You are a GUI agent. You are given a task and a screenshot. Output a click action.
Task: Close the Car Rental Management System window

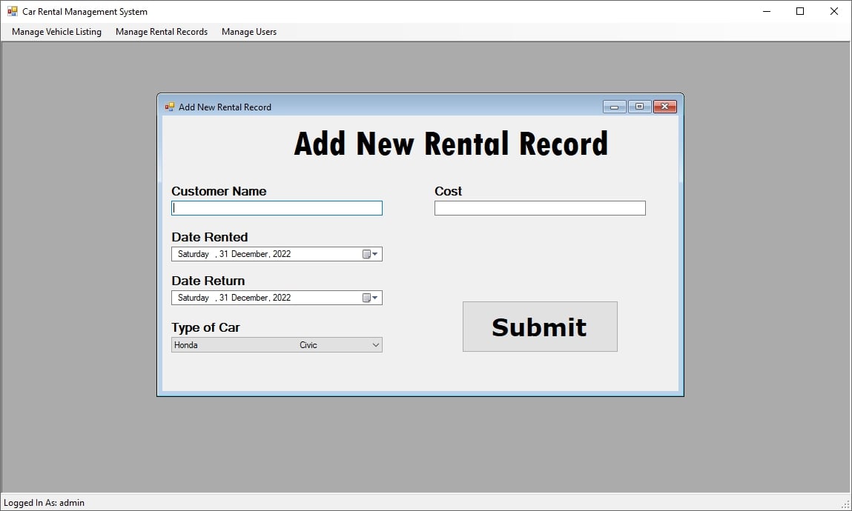point(834,11)
